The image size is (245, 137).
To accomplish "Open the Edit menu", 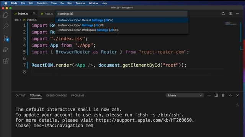I will [31, 3].
